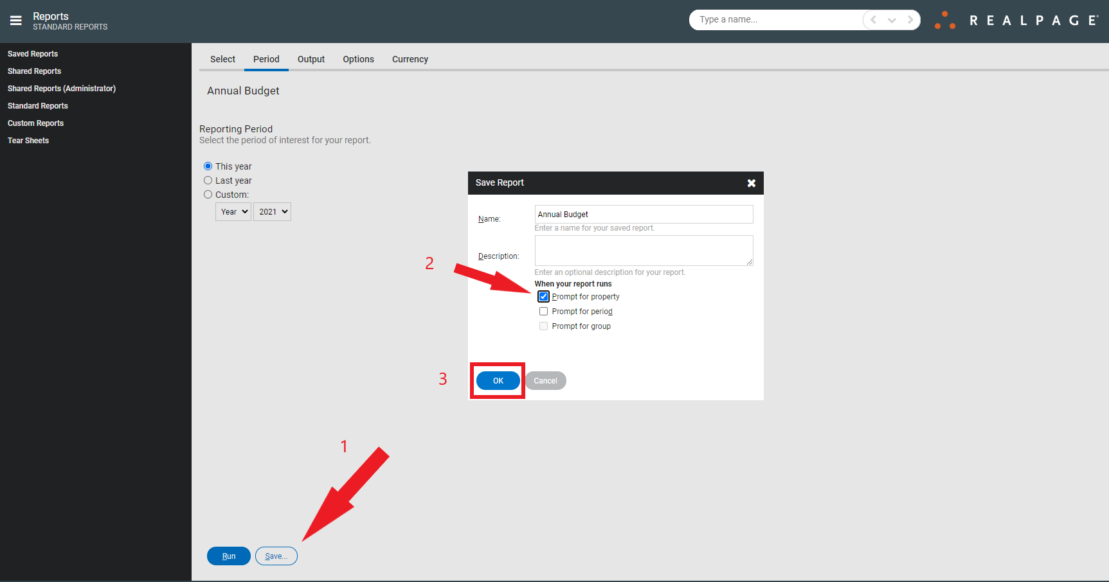Run the Annual Budget report
Image resolution: width=1109 pixels, height=582 pixels.
pyautogui.click(x=229, y=556)
